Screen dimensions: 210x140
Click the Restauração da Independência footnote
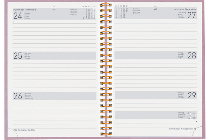pyautogui.click(x=182, y=129)
